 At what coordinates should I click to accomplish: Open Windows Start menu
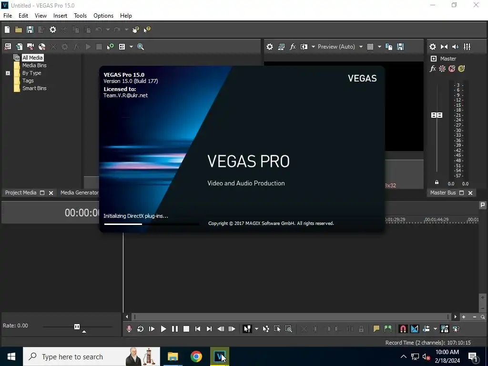pyautogui.click(x=11, y=356)
